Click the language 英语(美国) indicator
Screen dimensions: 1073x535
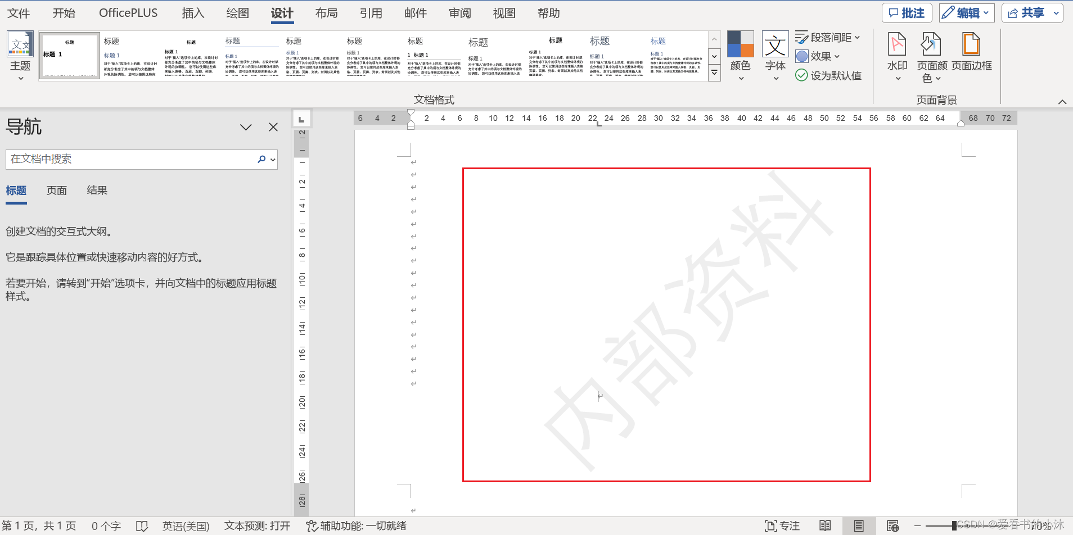(x=186, y=526)
